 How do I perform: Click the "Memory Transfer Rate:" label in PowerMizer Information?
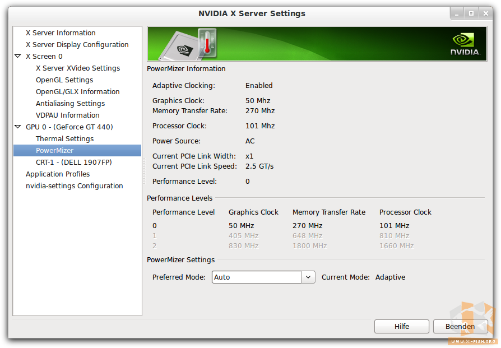click(190, 111)
